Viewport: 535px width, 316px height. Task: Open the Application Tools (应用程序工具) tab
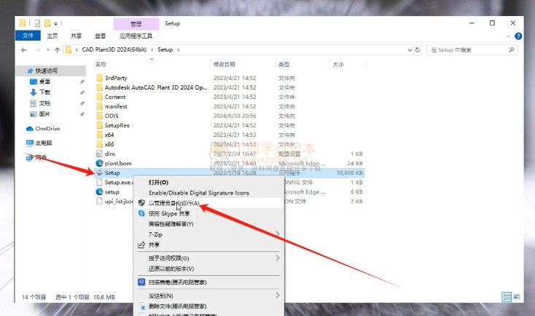pyautogui.click(x=136, y=36)
